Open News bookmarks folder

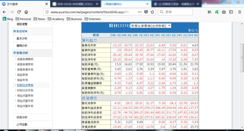click(x=39, y=19)
